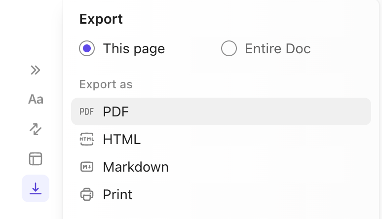
Task: Open the Aa typography settings
Action: 36,99
